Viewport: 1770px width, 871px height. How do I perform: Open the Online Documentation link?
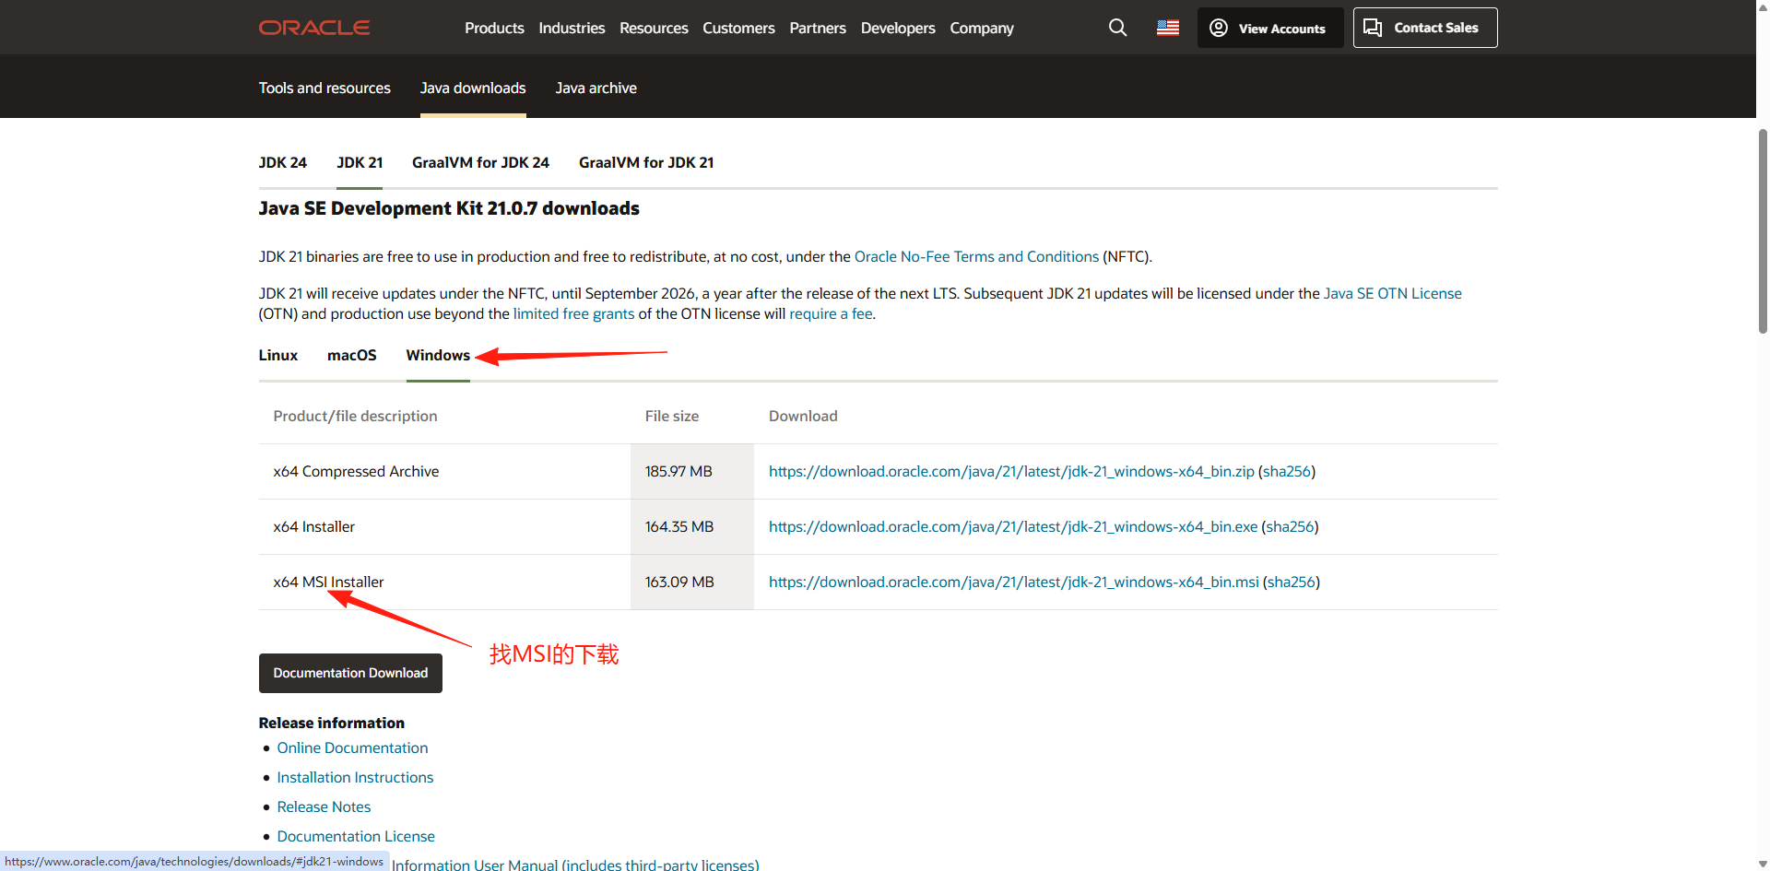click(352, 747)
